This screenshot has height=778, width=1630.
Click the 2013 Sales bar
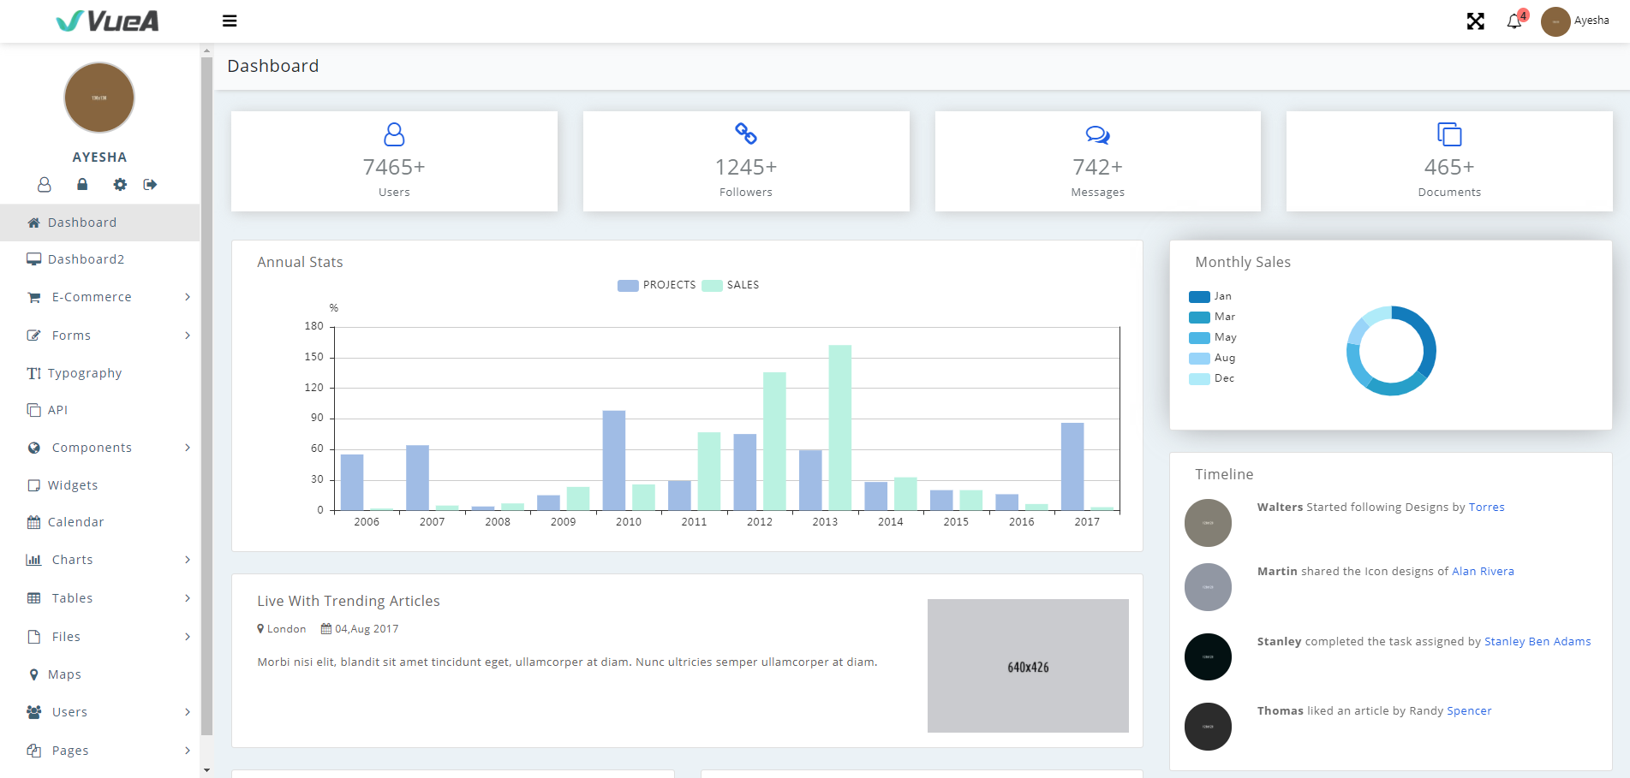pyautogui.click(x=840, y=428)
